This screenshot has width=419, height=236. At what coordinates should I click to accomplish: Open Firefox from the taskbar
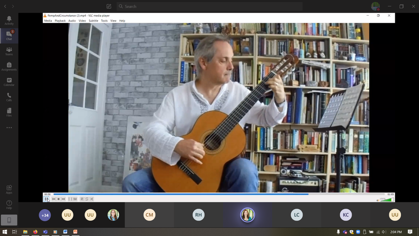click(x=35, y=232)
